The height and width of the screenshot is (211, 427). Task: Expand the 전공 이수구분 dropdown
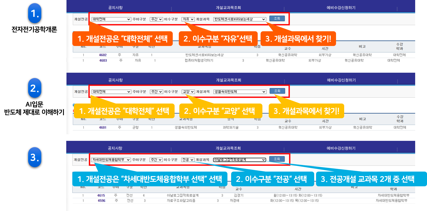point(188,160)
